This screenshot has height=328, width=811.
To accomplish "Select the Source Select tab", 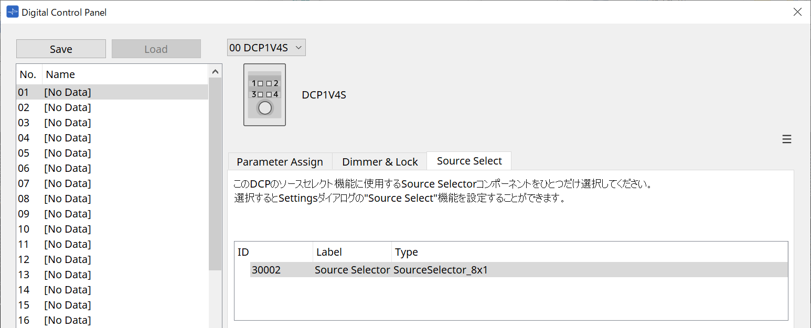I will pos(468,161).
